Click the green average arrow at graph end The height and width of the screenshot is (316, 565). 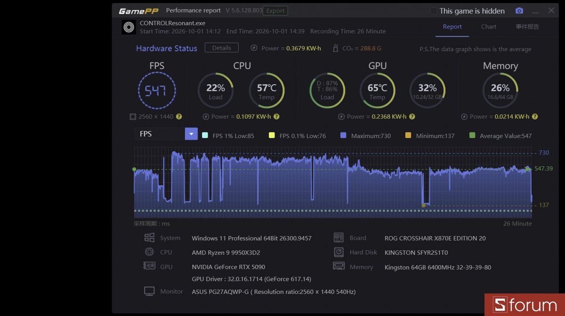tap(528, 168)
